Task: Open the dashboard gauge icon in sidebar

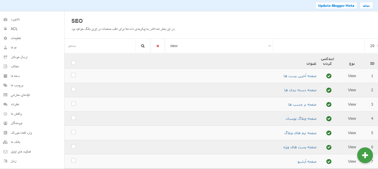Action: tap(5, 20)
